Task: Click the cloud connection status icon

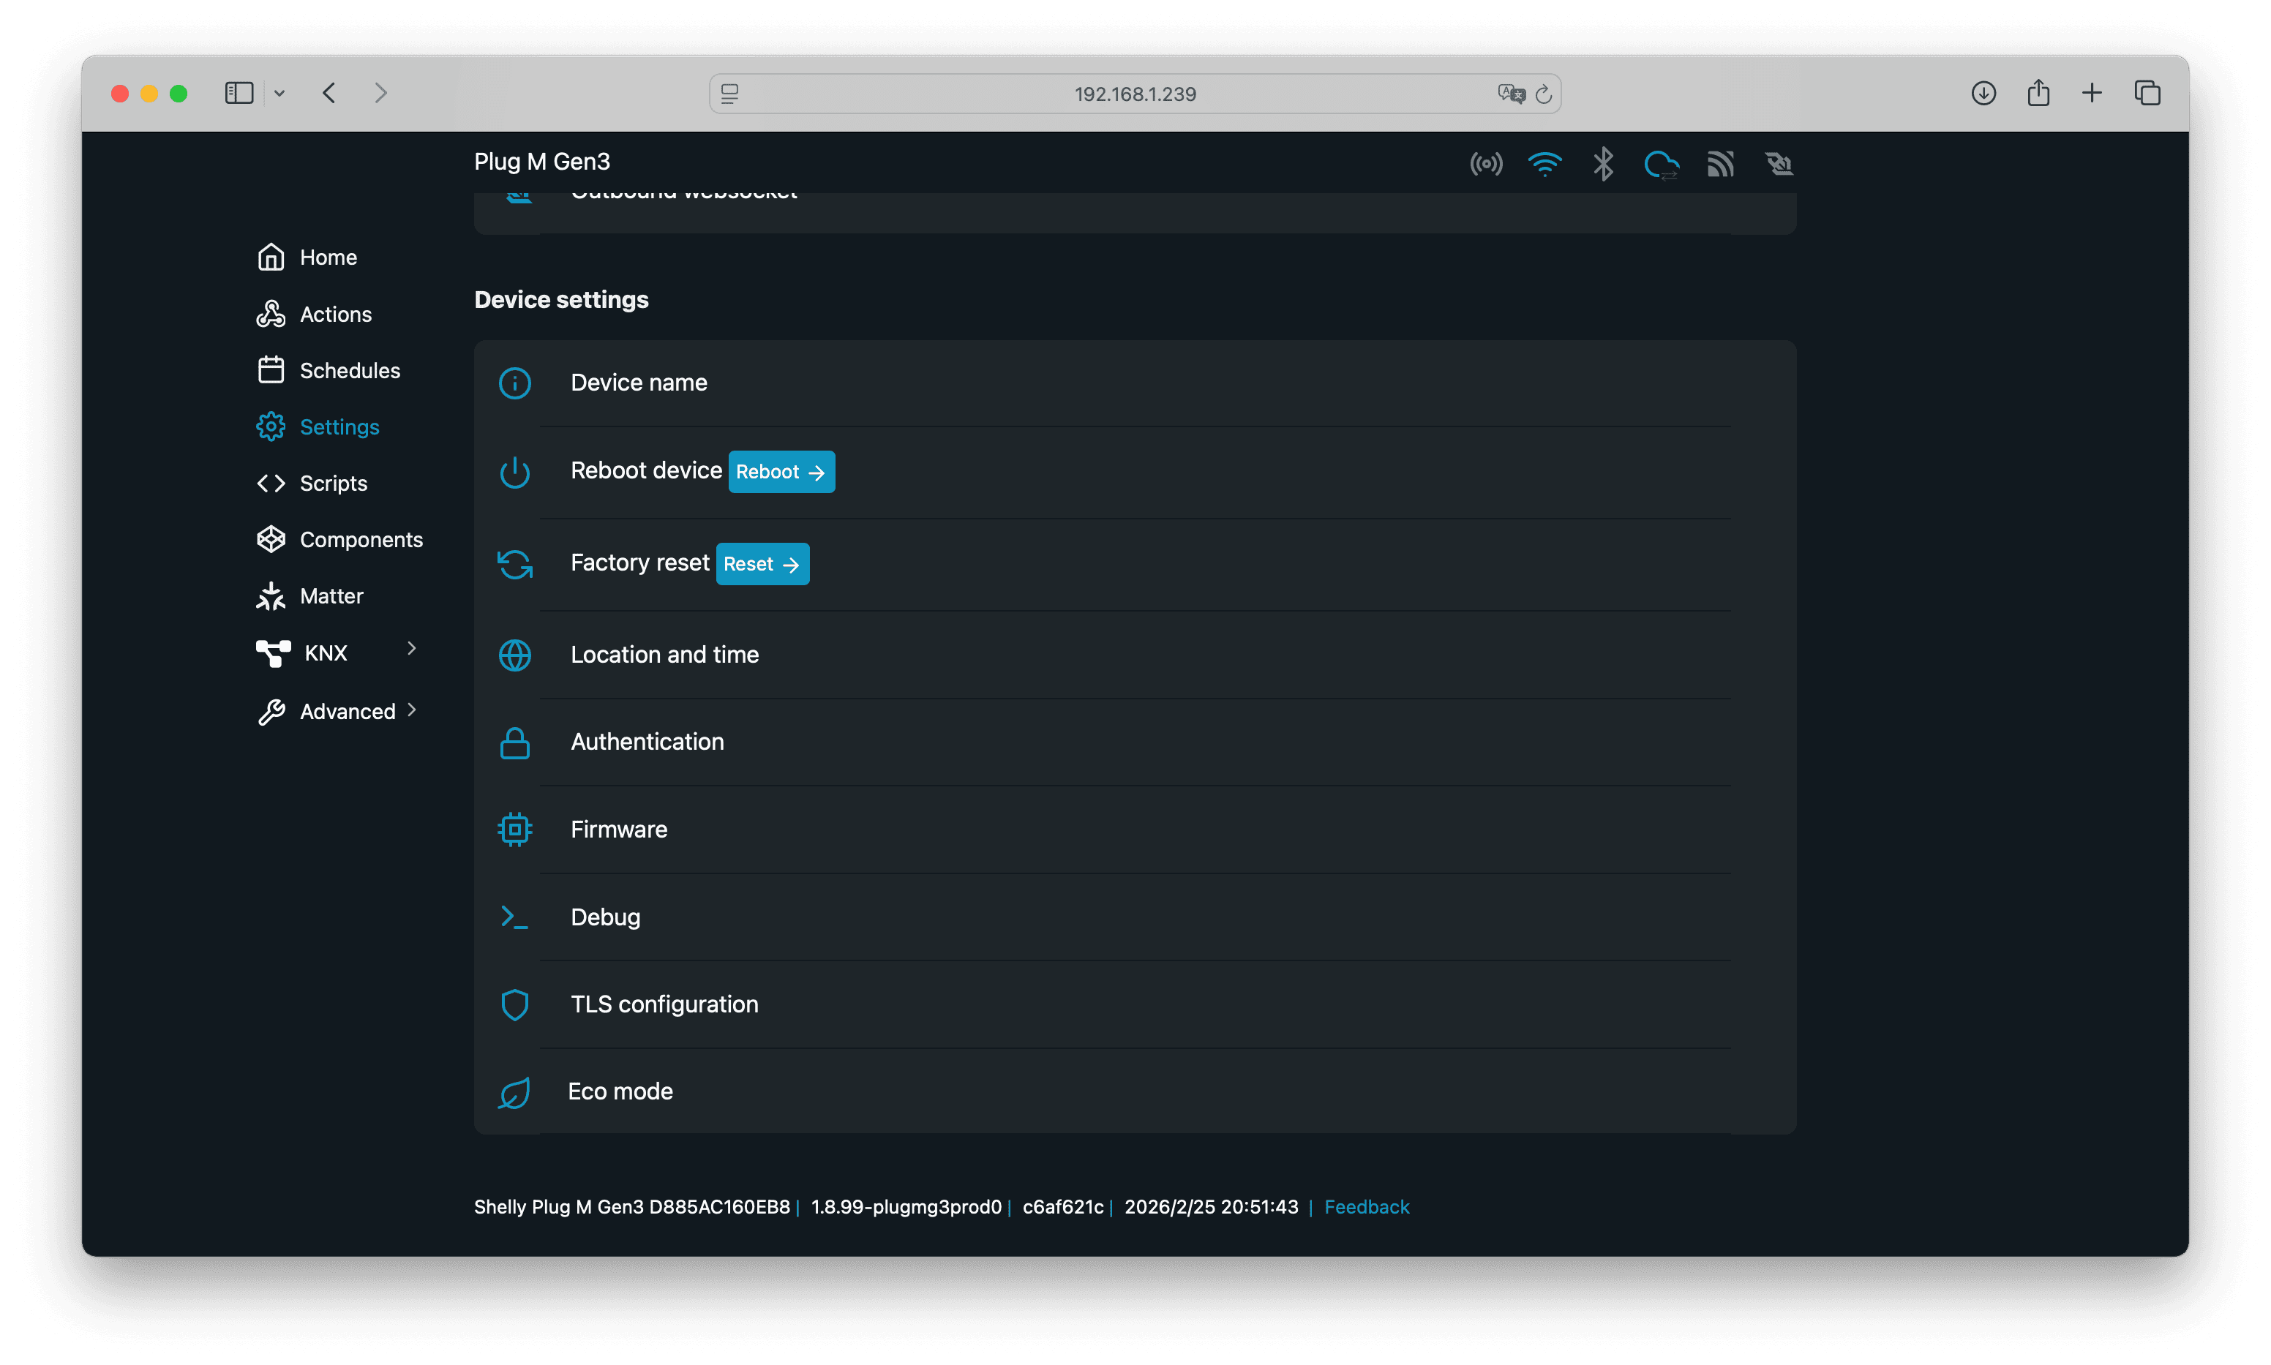Action: tap(1661, 165)
